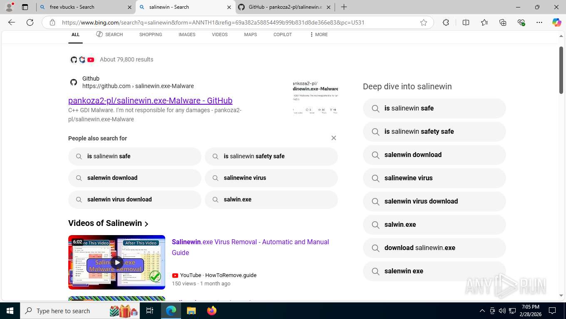Open the SHOPPING results tab
Viewport: 566px width, 319px height.
(x=151, y=34)
